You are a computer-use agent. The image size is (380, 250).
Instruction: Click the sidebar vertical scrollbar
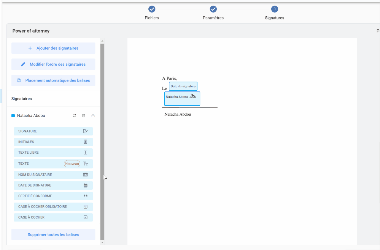[x=102, y=140]
